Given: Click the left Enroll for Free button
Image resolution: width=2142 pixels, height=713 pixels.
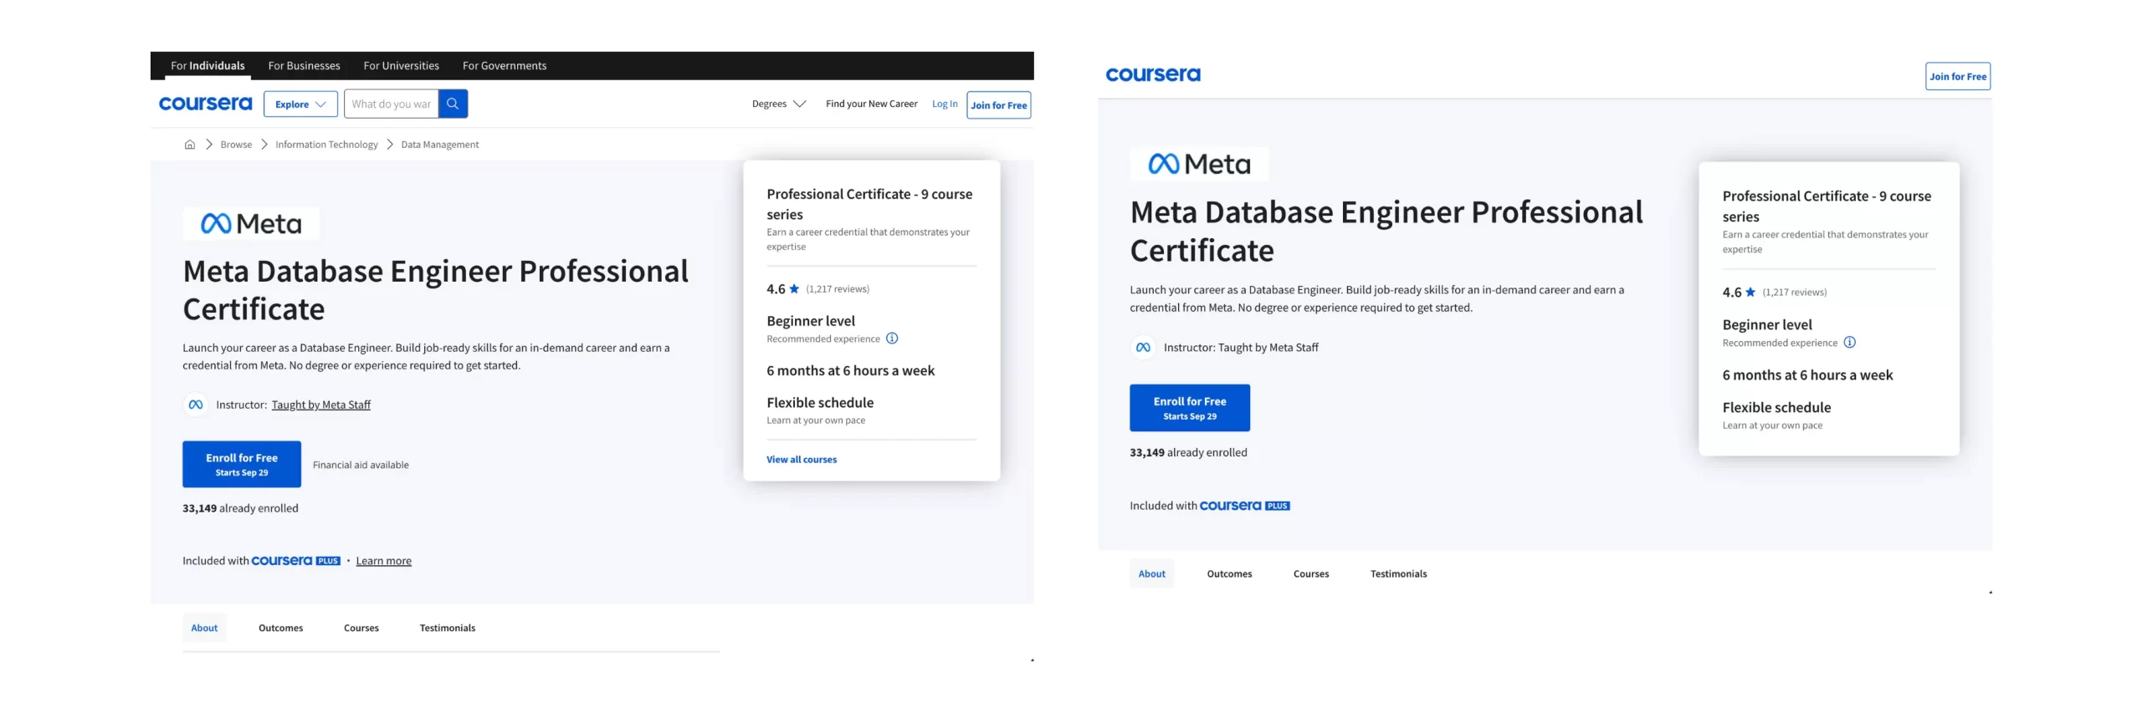Looking at the screenshot, I should click(x=241, y=465).
